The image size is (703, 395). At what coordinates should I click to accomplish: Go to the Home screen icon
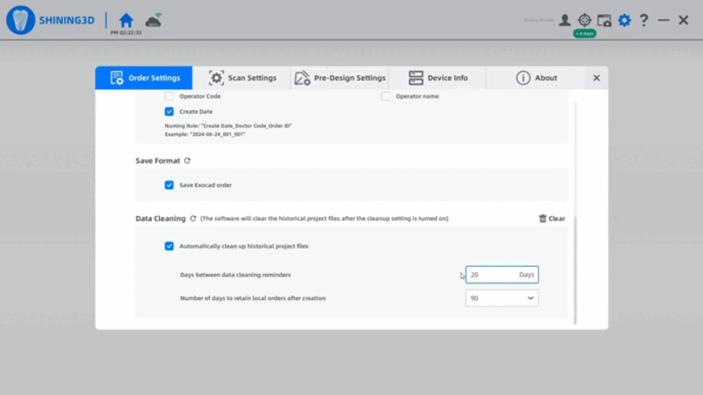click(x=126, y=20)
